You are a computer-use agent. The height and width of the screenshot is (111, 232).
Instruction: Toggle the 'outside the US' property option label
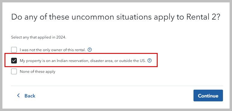coord(83,61)
